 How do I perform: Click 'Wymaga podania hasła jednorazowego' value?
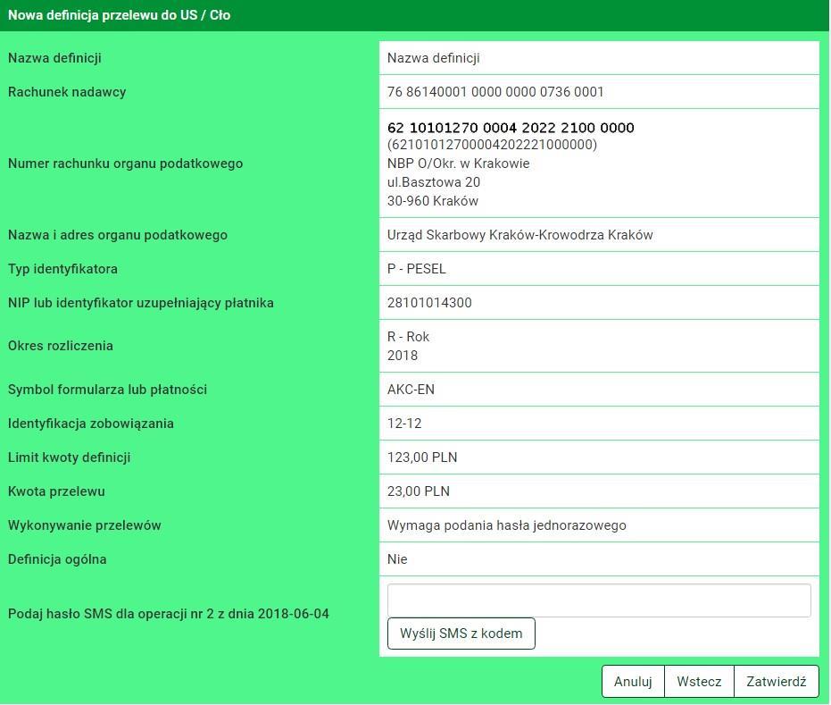coord(507,525)
